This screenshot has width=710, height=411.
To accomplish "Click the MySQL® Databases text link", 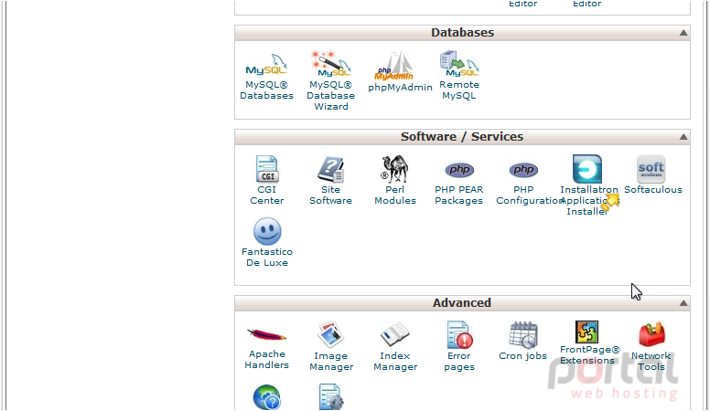I will click(266, 90).
